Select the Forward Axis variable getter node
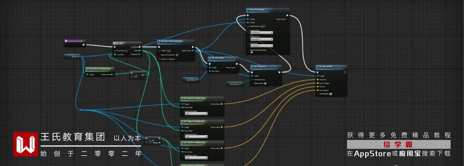The height and width of the screenshot is (166, 464). point(235,84)
